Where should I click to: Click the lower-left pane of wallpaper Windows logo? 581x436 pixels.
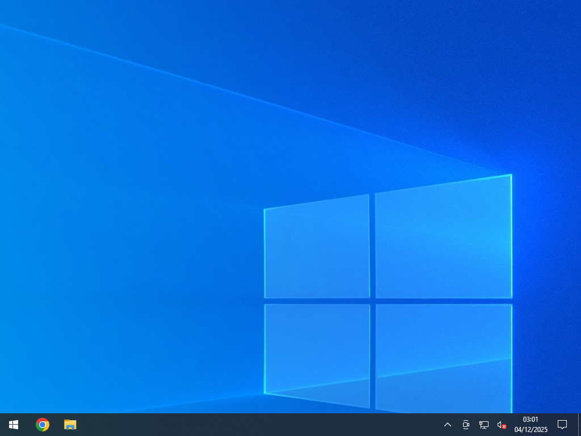317,346
